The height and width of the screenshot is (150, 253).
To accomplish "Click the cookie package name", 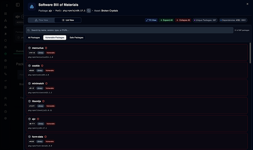I will [x=36, y=66].
